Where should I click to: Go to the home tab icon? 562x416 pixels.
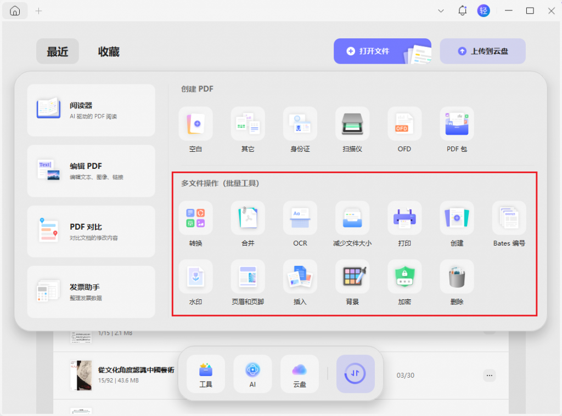click(x=15, y=11)
